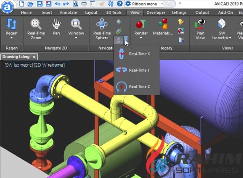Close the Drawing1.dwg document tab
The width and height of the screenshot is (243, 178).
(x=34, y=57)
